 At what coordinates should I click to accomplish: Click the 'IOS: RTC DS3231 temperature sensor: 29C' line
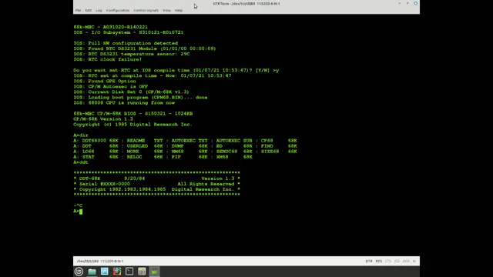point(132,54)
